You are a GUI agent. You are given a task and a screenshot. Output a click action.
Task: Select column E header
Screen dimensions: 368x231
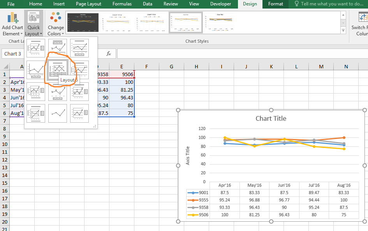121,67
